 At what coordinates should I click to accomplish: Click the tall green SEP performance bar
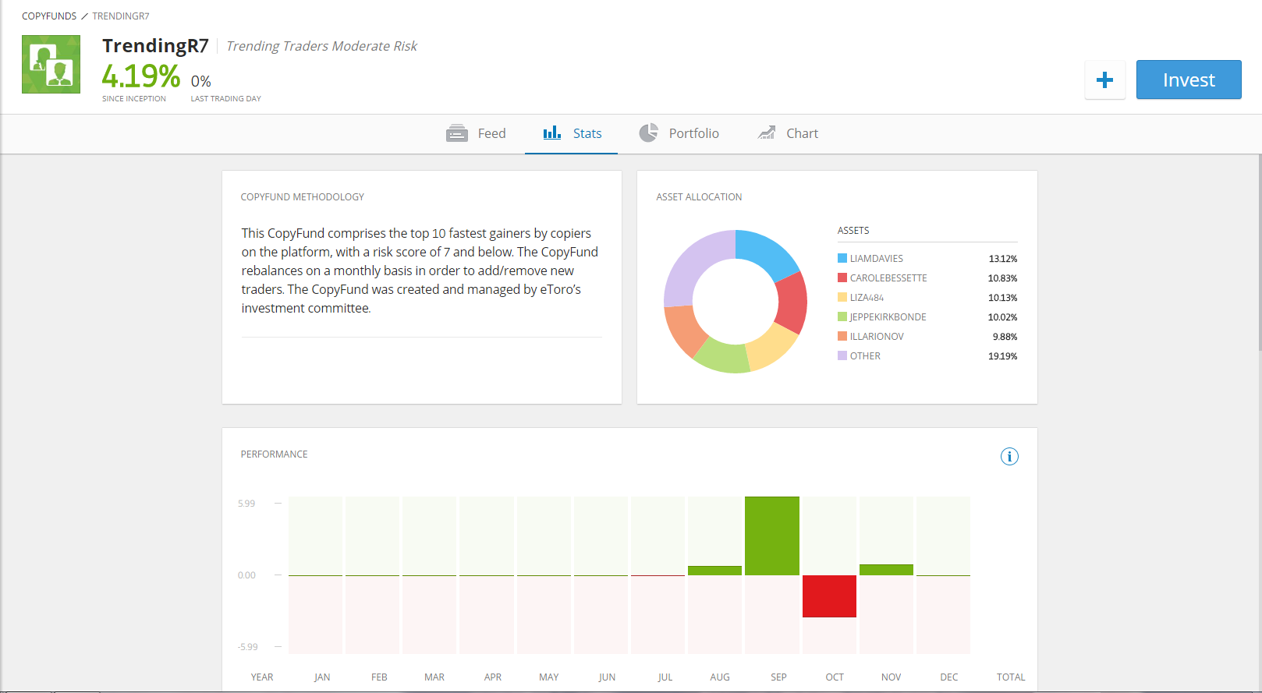coord(772,536)
